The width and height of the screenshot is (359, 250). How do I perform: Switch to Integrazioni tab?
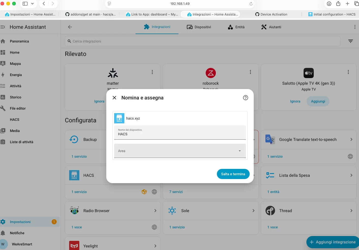[157, 27]
